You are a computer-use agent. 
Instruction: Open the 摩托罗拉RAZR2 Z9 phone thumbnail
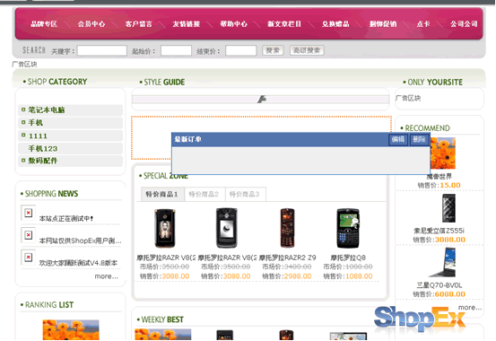[x=287, y=228]
